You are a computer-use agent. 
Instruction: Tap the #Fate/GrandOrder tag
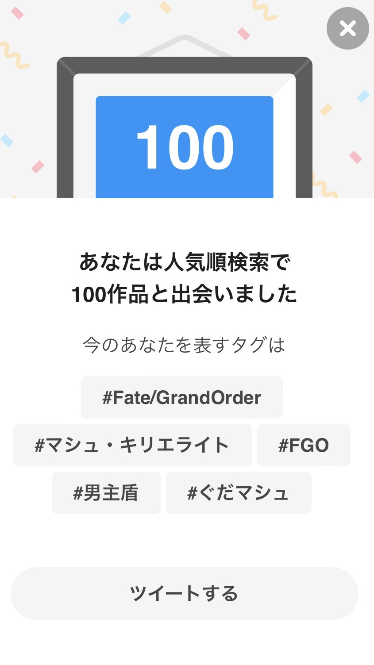click(x=181, y=397)
